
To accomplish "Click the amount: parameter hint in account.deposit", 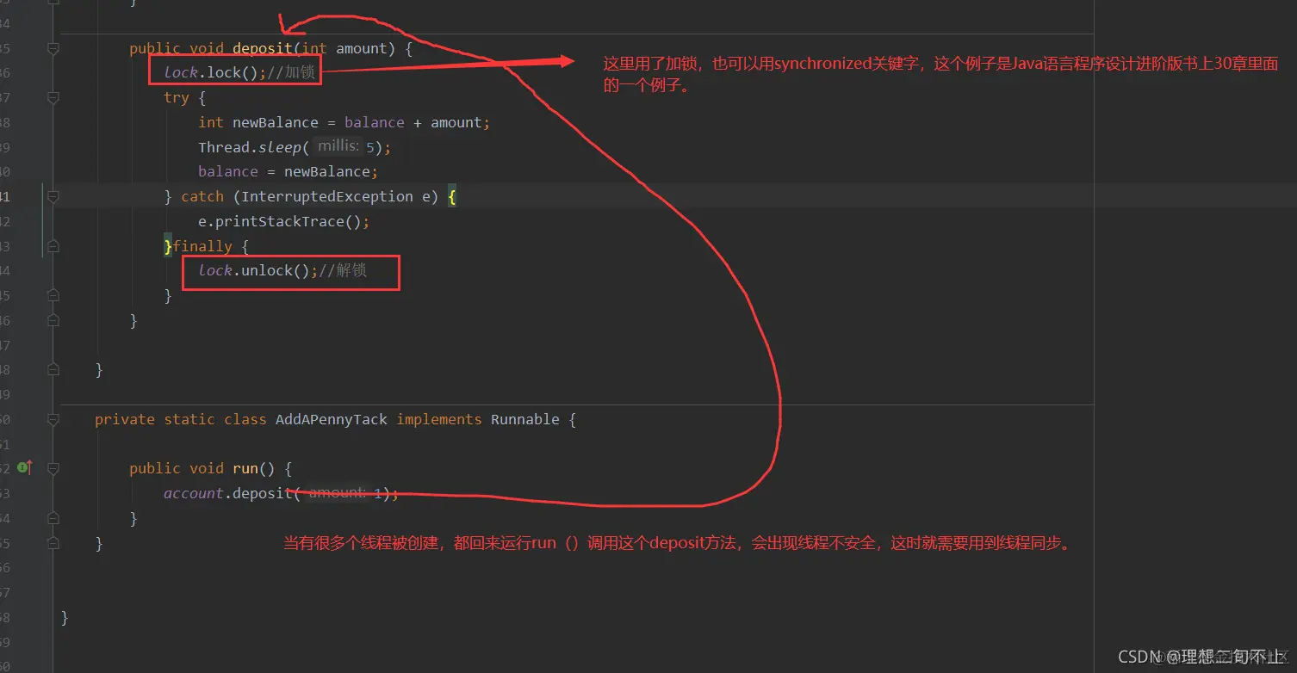I will click(x=338, y=492).
